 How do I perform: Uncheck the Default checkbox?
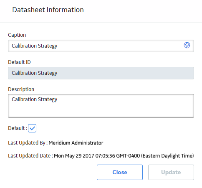[x=32, y=128]
